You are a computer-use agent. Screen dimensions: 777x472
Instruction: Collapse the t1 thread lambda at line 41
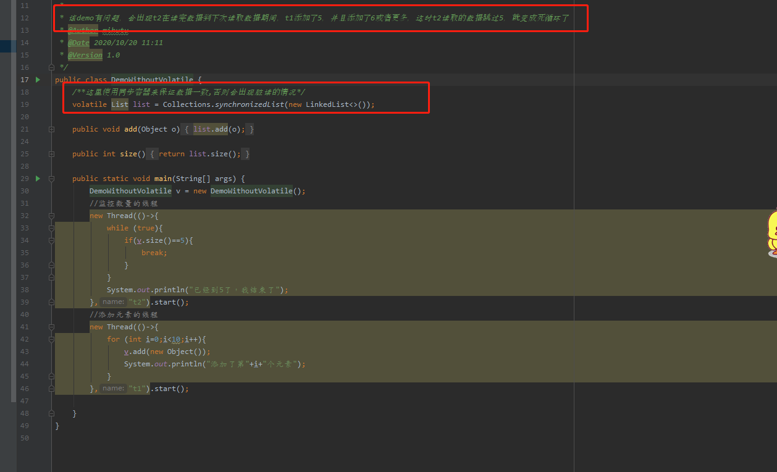(x=51, y=327)
